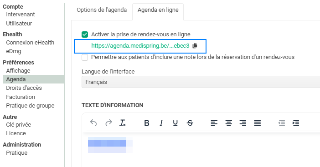Click inside the information text editor area
Image resolution: width=320 pixels, height=167 pixels.
201,149
